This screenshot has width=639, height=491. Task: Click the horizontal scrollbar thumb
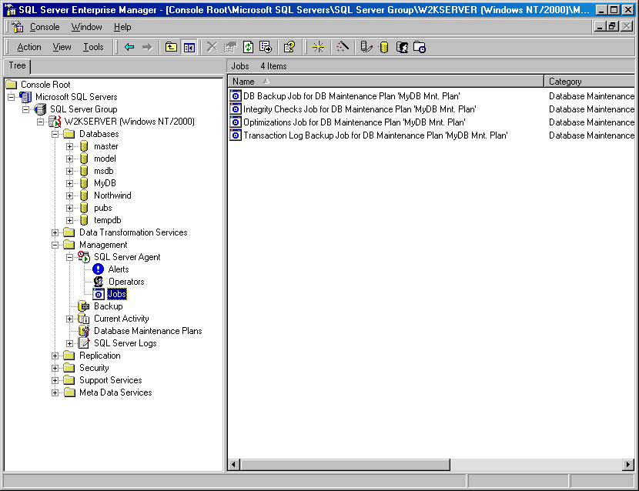click(x=345, y=464)
